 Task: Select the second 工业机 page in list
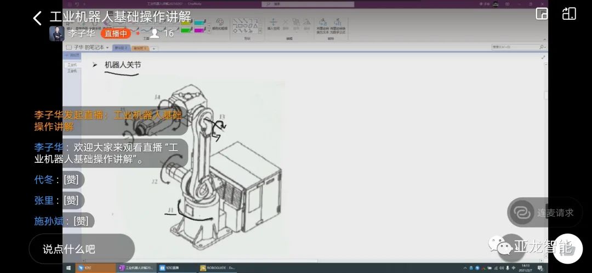point(72,71)
